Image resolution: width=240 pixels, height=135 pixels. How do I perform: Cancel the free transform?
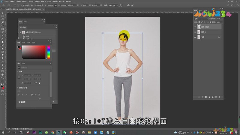click(x=128, y=5)
